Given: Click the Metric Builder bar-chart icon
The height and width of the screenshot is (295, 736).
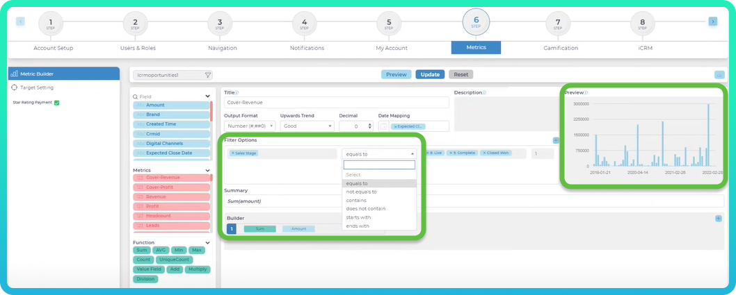Looking at the screenshot, I should (x=14, y=74).
